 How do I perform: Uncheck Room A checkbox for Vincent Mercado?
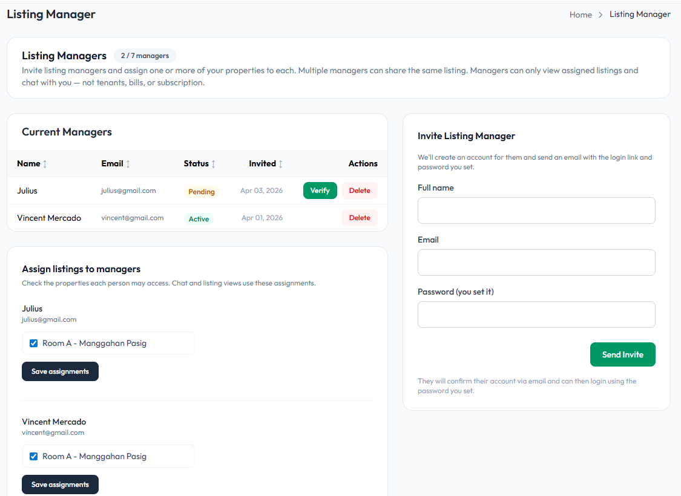(34, 457)
